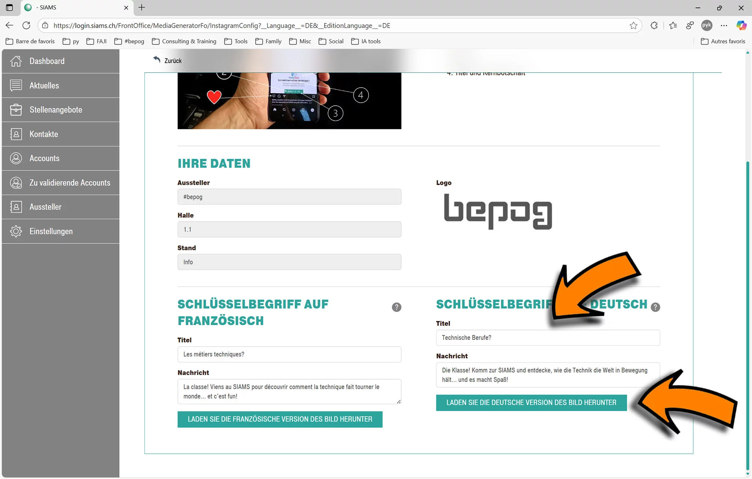Select Aussteller in the sidebar menu
The width and height of the screenshot is (752, 479).
pyautogui.click(x=45, y=207)
